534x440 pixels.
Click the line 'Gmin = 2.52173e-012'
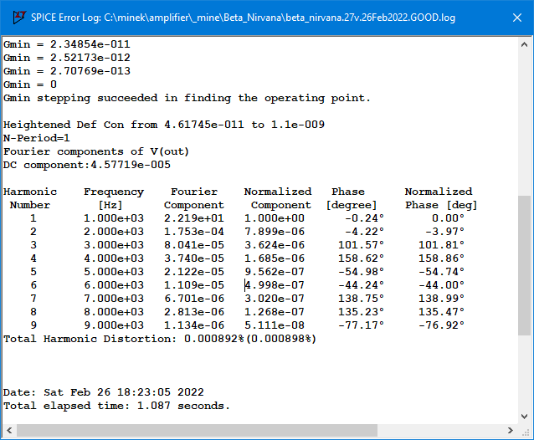point(67,58)
